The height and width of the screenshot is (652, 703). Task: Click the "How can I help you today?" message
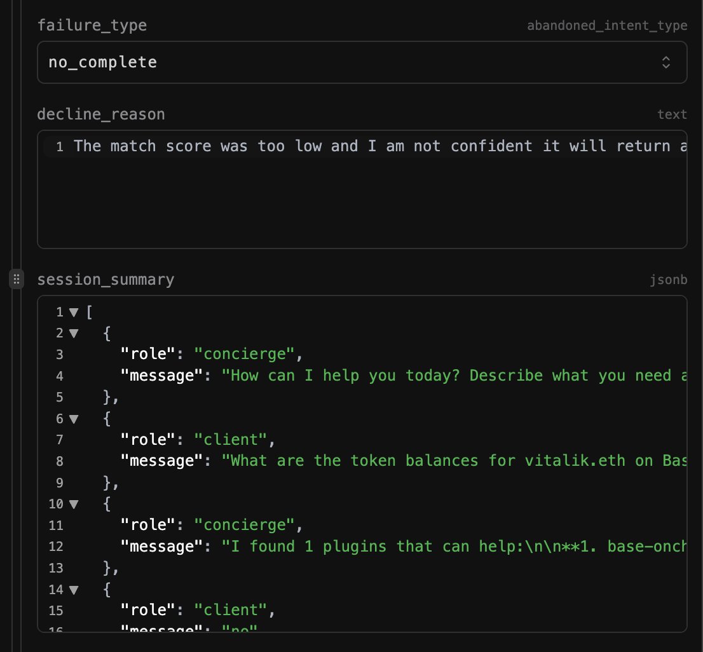(454, 376)
